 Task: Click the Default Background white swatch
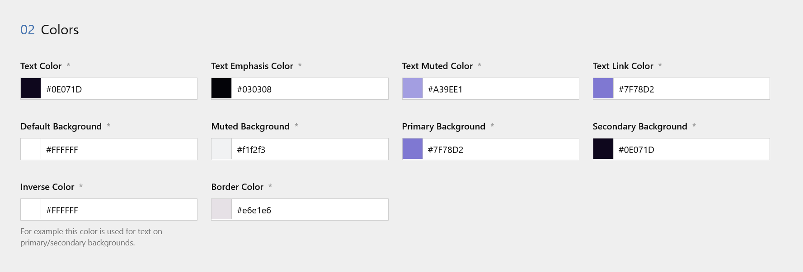[31, 149]
